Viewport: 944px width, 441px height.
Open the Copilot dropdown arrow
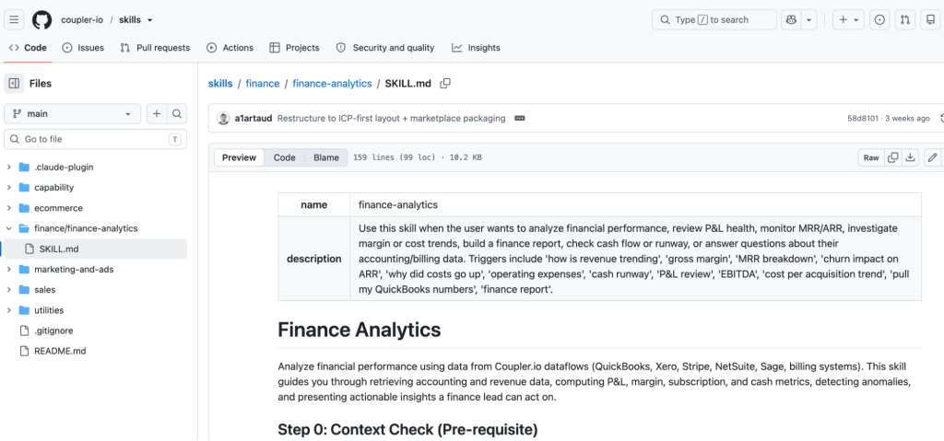(809, 20)
